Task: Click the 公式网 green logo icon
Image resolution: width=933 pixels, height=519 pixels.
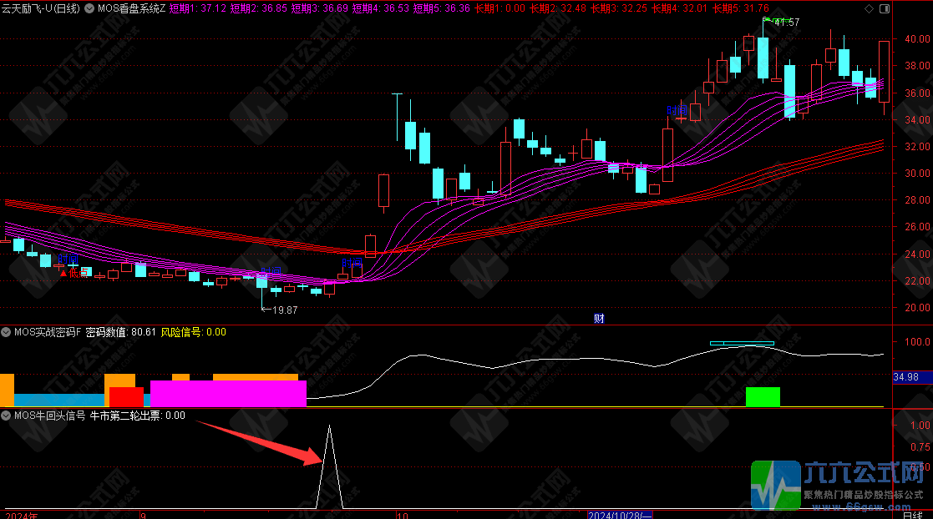Action: tap(775, 485)
